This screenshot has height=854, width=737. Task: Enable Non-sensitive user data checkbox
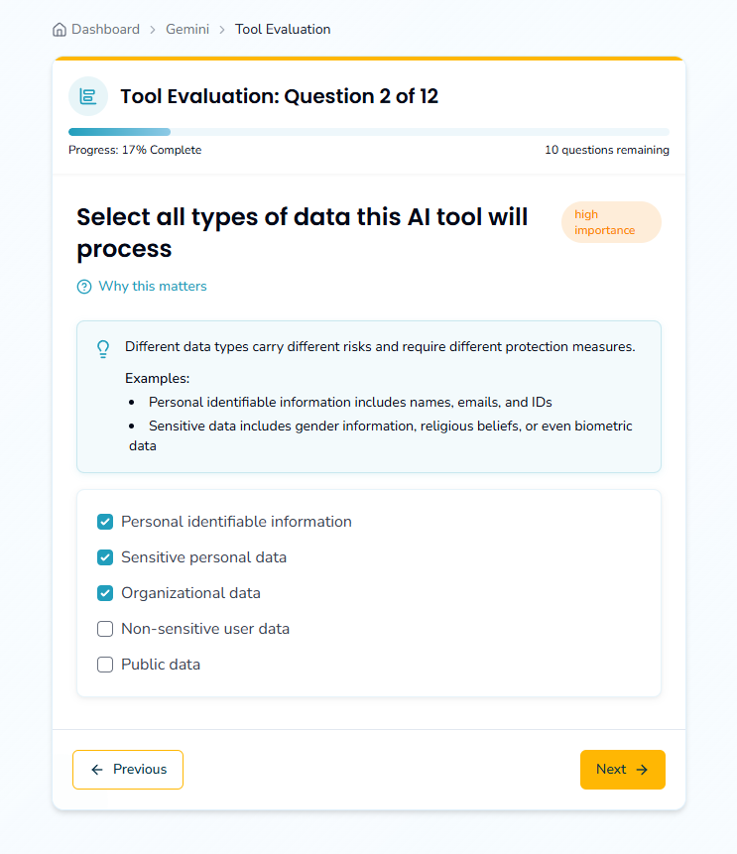(105, 629)
